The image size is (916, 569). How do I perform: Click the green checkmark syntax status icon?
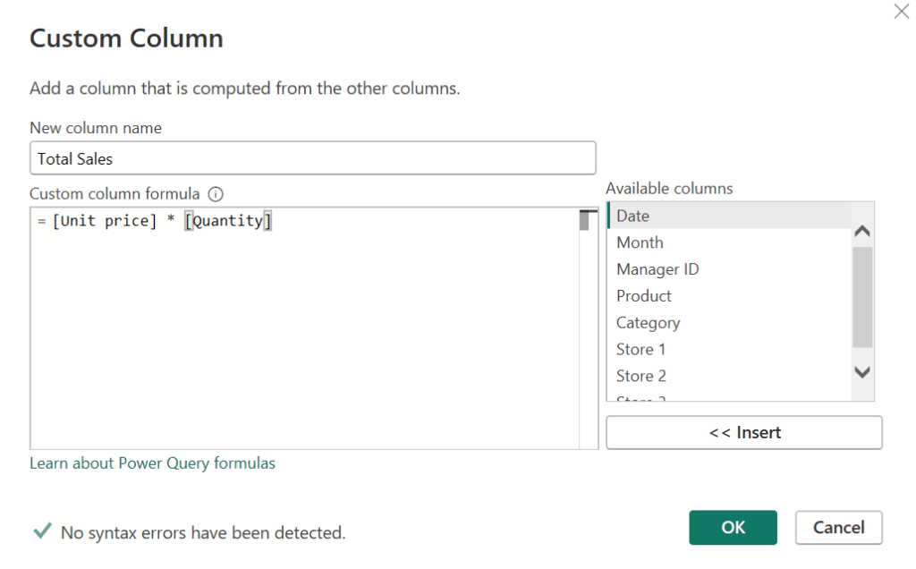41,531
